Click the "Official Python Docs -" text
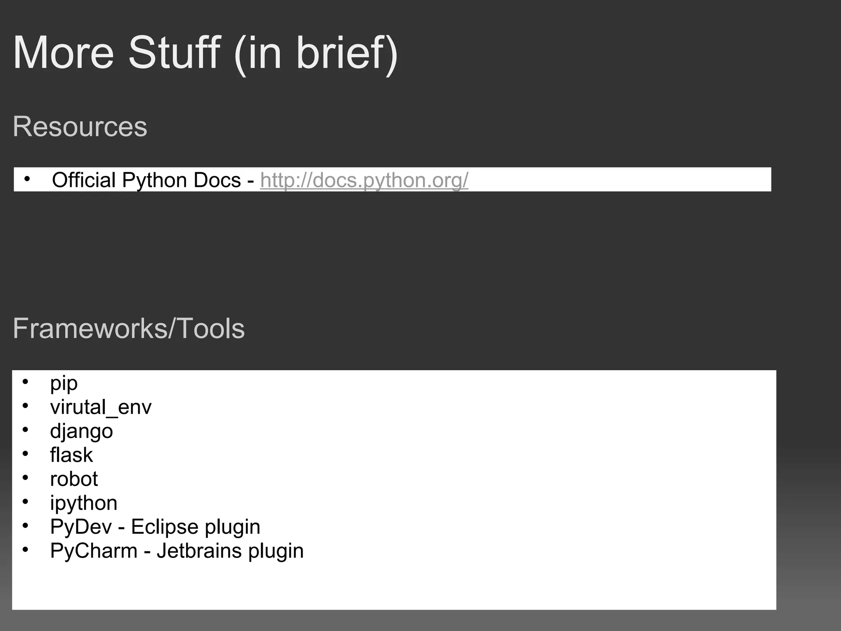Image resolution: width=841 pixels, height=631 pixels. pos(153,180)
